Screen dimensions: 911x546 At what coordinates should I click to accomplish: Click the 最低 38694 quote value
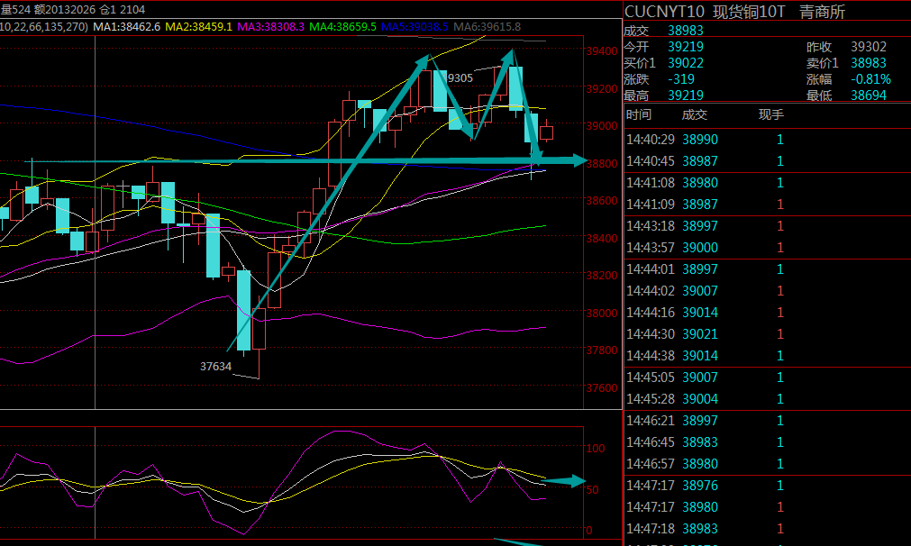[x=869, y=96]
